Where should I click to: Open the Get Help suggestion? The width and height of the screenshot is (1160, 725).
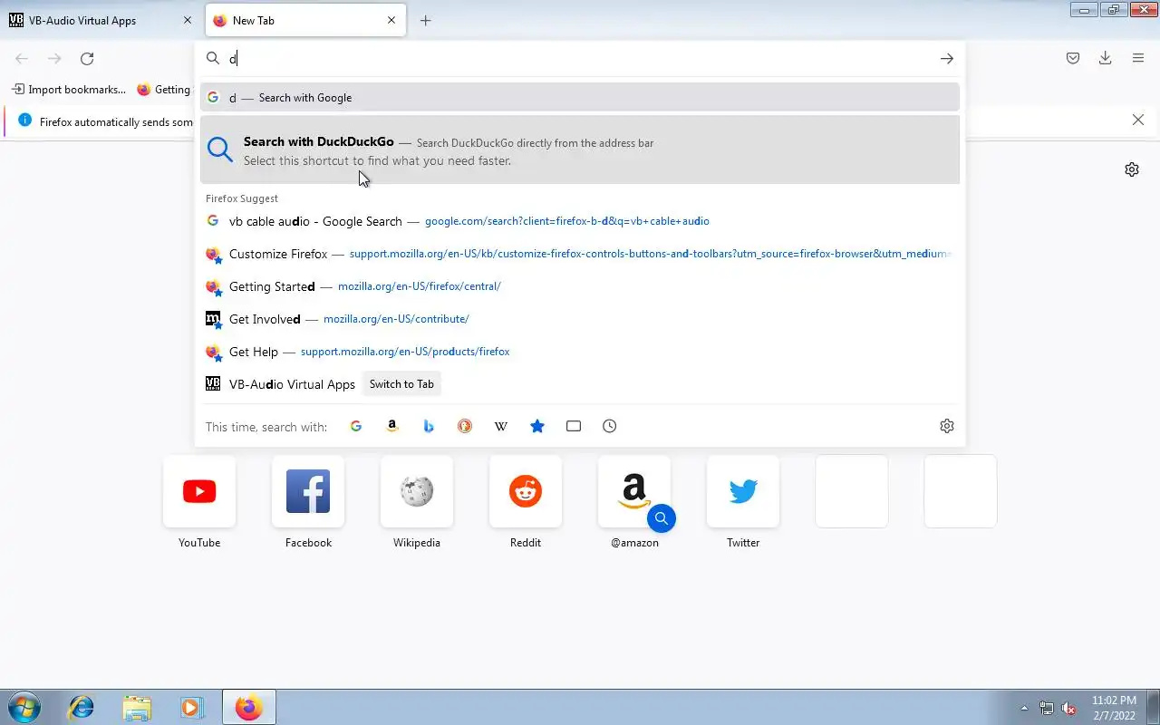580,352
